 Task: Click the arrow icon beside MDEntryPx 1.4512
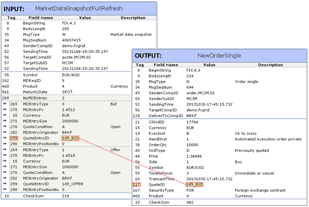coord(4,110)
